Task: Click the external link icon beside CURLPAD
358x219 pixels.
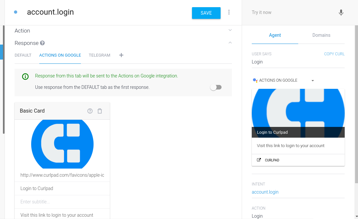Action: (x=259, y=160)
